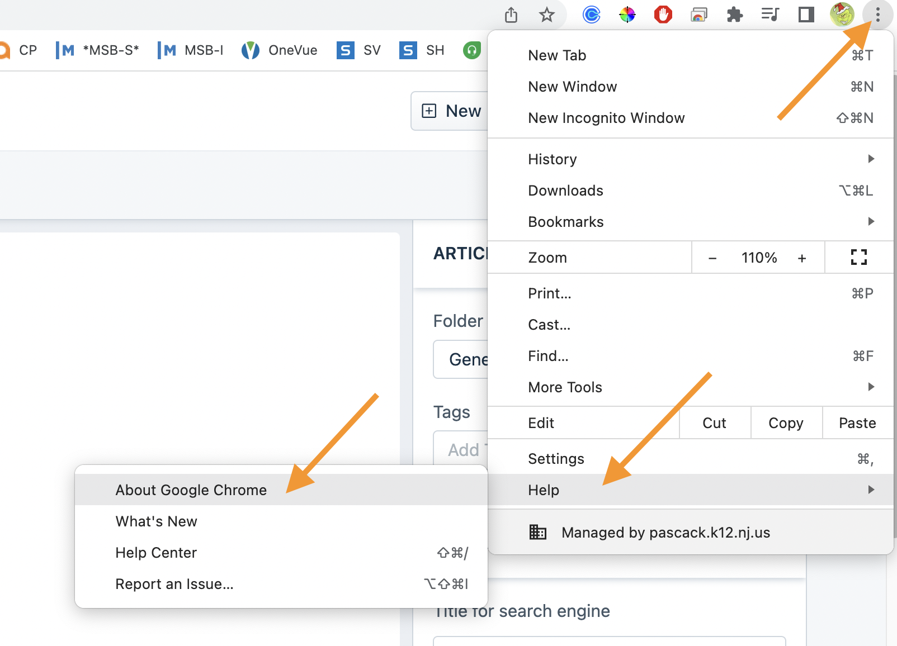
Task: Open Help Center from submenu
Action: tap(281, 553)
